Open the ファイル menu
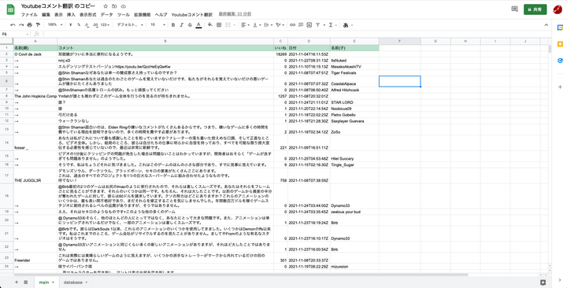The image size is (567, 288). tap(29, 15)
